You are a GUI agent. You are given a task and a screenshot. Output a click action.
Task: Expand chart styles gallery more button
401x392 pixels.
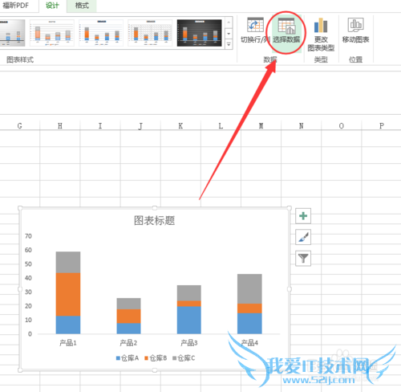(x=229, y=44)
